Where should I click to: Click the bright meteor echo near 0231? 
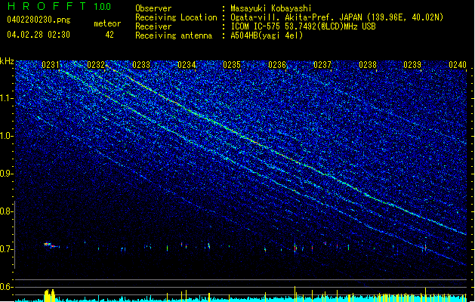[50, 245]
